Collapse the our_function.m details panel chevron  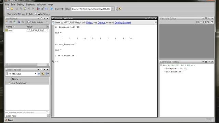click(47, 112)
